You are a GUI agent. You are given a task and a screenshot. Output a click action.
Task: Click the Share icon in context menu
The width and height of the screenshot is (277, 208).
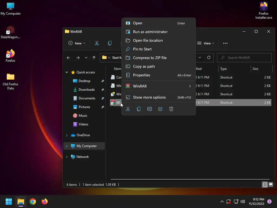160,109
